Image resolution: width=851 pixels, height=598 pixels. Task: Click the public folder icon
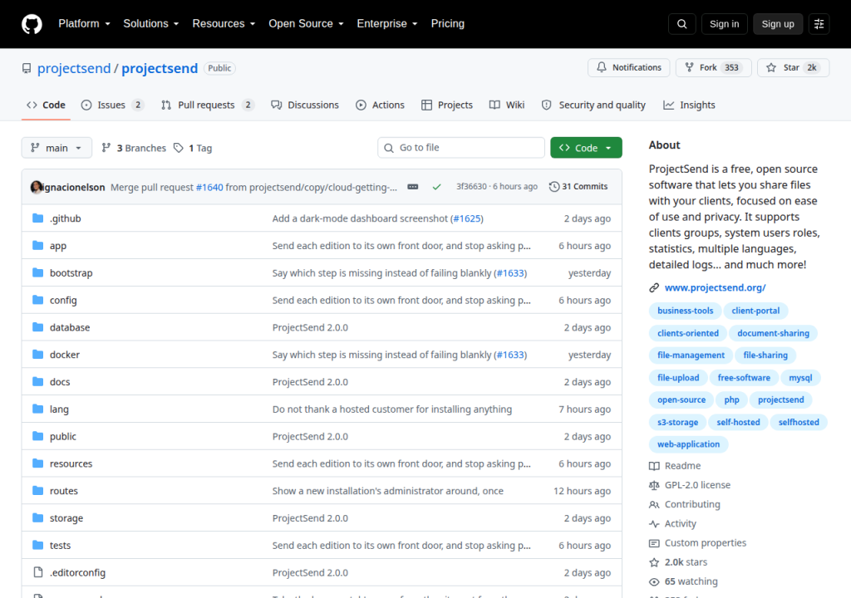click(37, 436)
